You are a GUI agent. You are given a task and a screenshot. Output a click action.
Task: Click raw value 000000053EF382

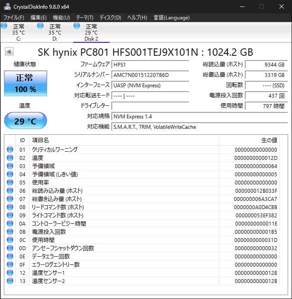256,215
